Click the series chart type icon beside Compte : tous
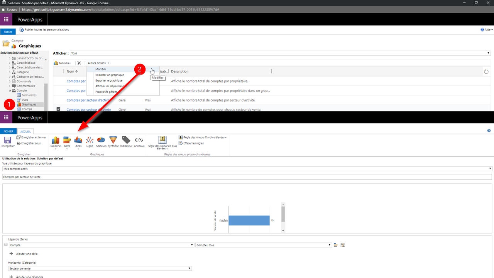This screenshot has height=278, width=494. [336, 245]
